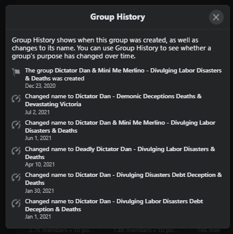Click the flag icon for group creation
The height and width of the screenshot is (234, 233).
tap(16, 72)
